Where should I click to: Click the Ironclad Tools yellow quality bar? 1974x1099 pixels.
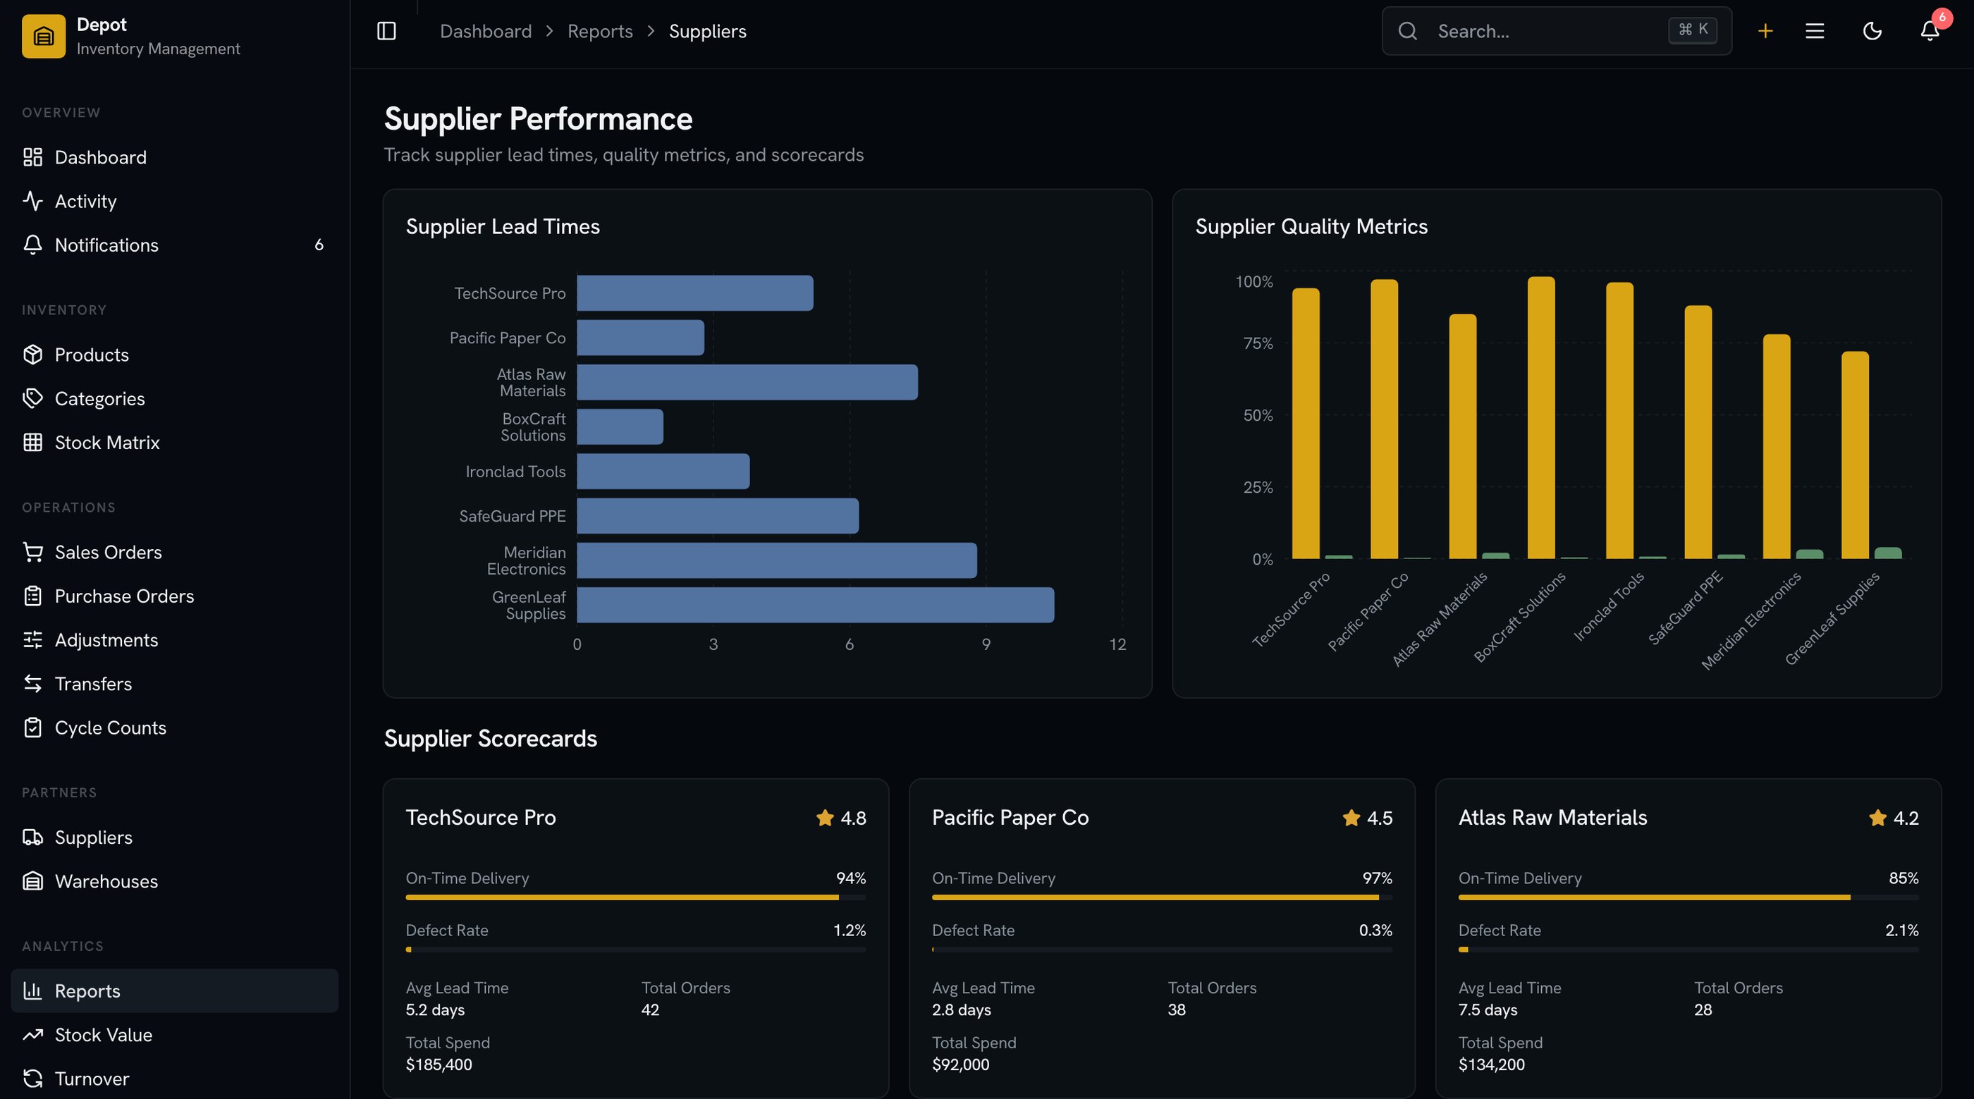coord(1619,421)
